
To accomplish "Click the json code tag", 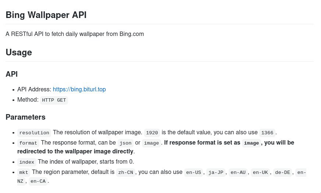I will 125,143.
